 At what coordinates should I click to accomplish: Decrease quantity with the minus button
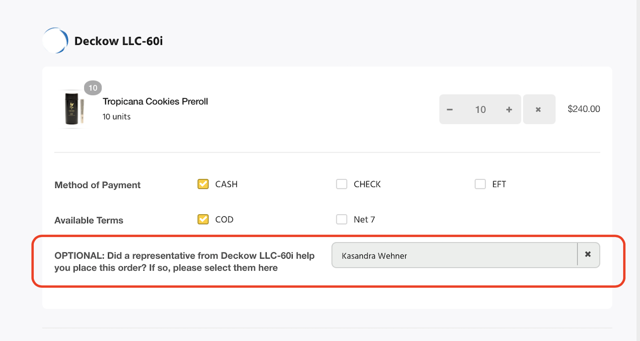450,109
